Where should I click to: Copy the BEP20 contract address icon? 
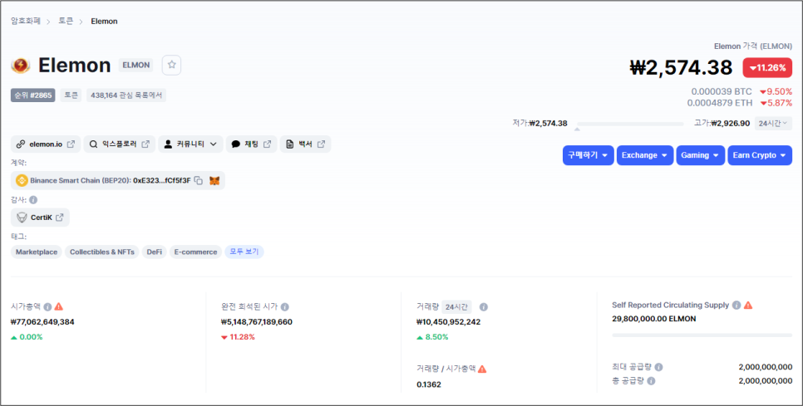coord(198,180)
